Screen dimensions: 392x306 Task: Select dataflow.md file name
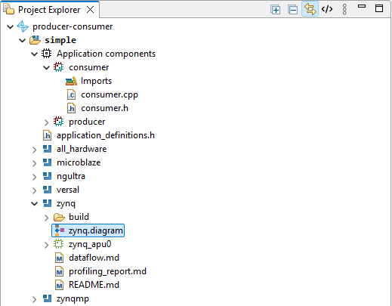(94, 258)
